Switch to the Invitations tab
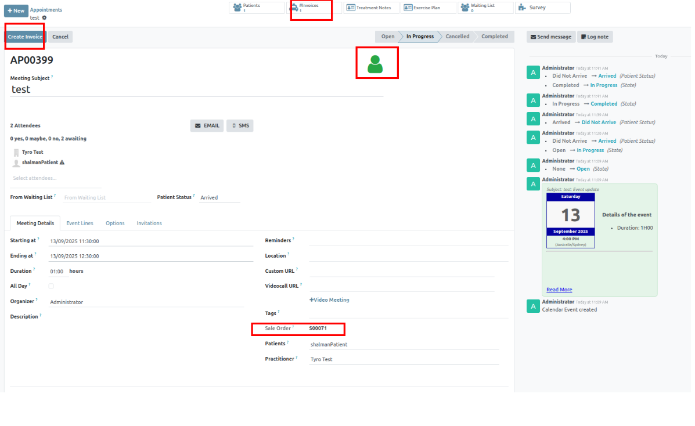 pyautogui.click(x=149, y=223)
